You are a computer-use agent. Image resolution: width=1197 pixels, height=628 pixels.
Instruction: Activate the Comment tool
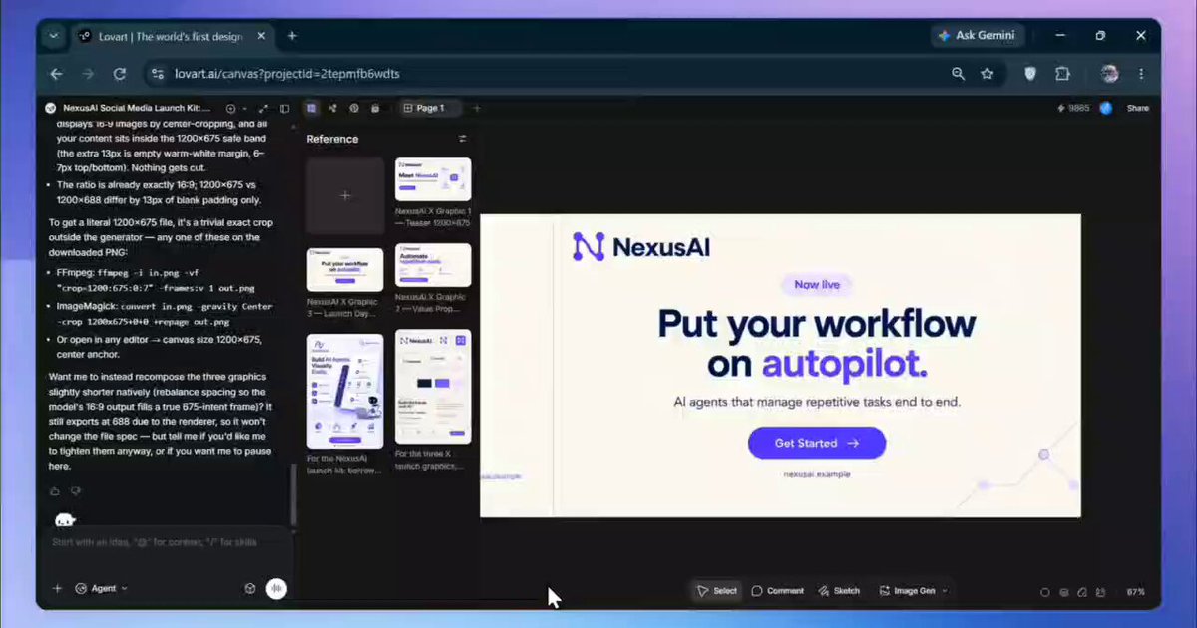(778, 591)
